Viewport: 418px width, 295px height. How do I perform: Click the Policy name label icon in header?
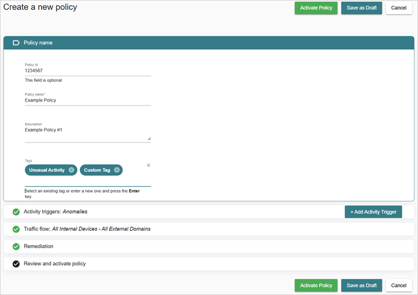pos(16,43)
